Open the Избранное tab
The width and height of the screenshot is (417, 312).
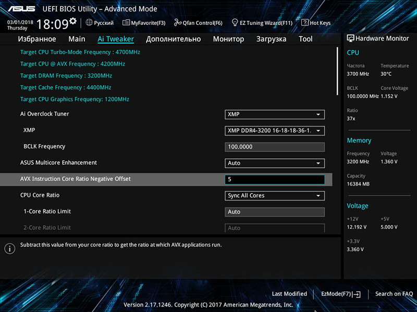point(37,39)
